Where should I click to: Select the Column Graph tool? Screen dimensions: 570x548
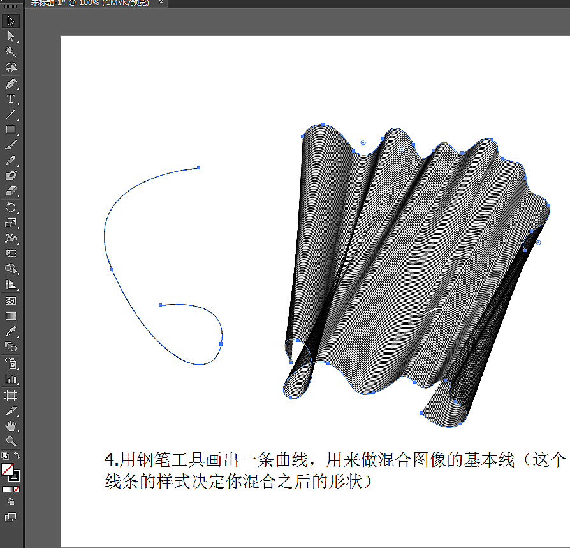pyautogui.click(x=11, y=379)
